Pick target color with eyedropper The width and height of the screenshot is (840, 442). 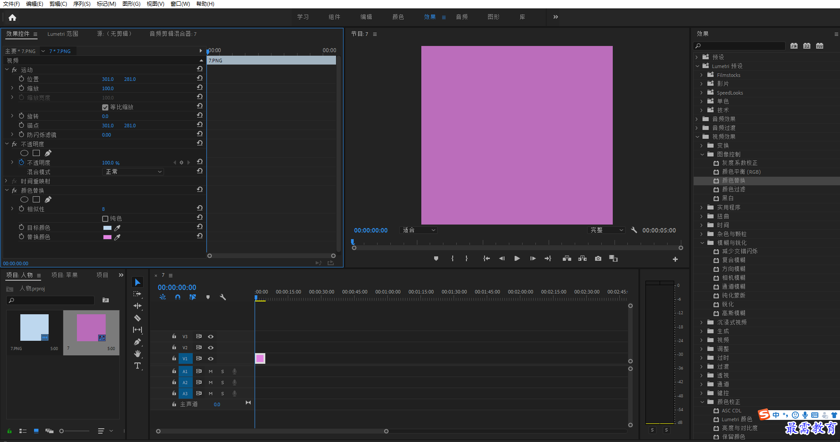click(117, 228)
